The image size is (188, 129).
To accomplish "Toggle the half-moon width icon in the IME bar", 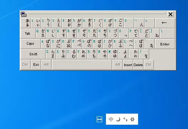I will 118,119.
